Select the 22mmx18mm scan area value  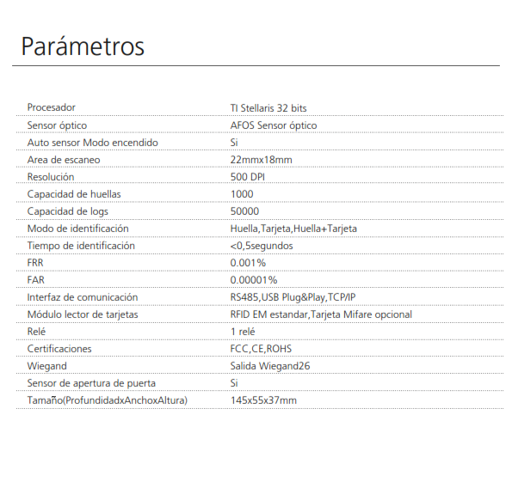pyautogui.click(x=262, y=160)
